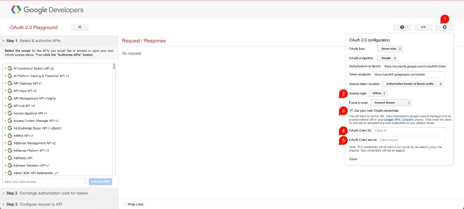The width and height of the screenshot is (464, 209).
Task: Click the help question mark icon
Action: 402,27
